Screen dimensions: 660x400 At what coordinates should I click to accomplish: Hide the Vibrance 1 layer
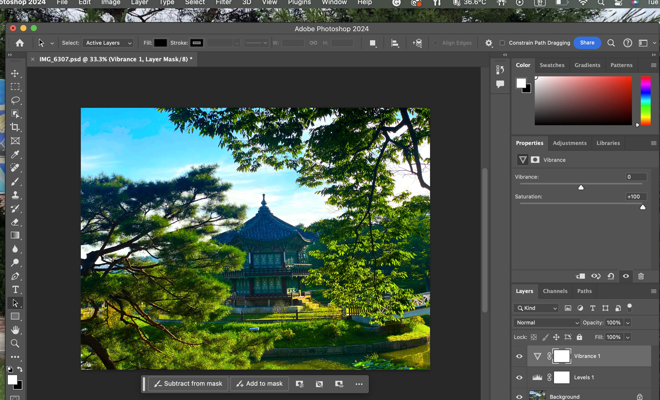click(x=519, y=356)
